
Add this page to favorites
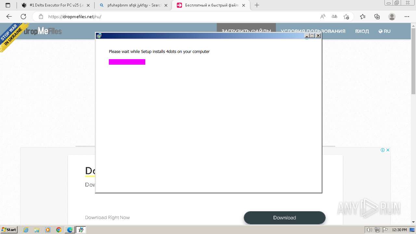(x=346, y=17)
